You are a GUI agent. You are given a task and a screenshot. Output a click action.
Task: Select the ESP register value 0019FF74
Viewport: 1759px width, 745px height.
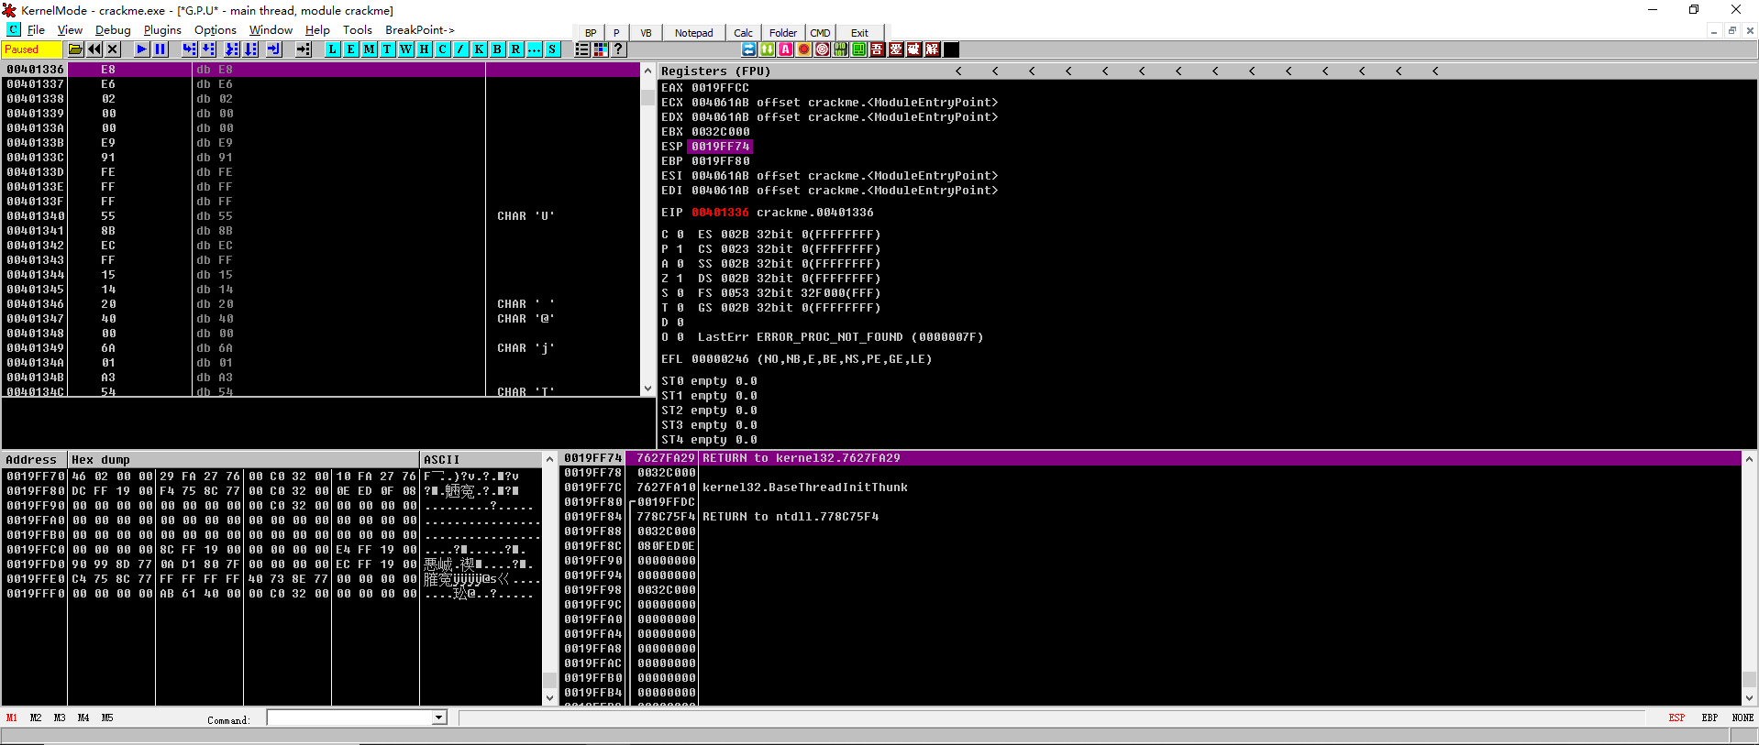tap(720, 147)
